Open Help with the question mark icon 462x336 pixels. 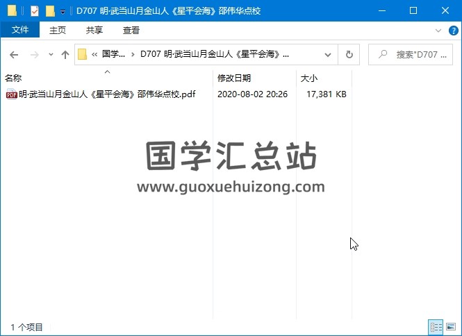[x=452, y=31]
